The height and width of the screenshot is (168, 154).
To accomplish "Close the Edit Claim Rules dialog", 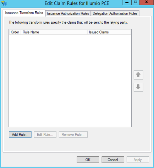I will [147, 2].
